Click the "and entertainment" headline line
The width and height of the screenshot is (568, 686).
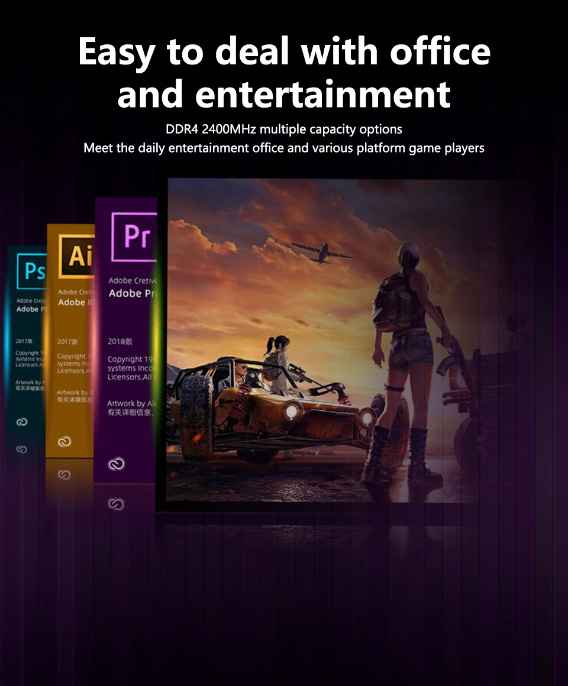pyautogui.click(x=284, y=93)
